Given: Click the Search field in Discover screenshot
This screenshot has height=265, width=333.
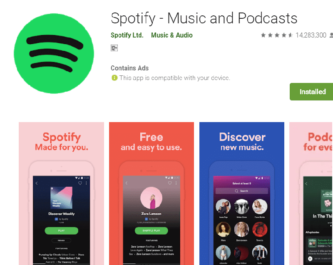Looking at the screenshot, I should pos(242,191).
